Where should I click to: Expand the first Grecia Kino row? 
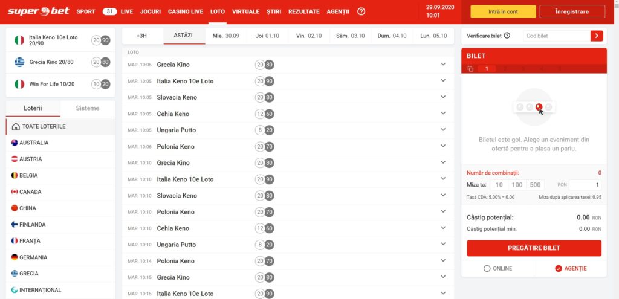(x=443, y=65)
